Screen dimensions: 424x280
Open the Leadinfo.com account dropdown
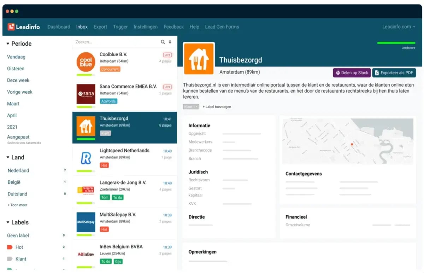coord(399,26)
